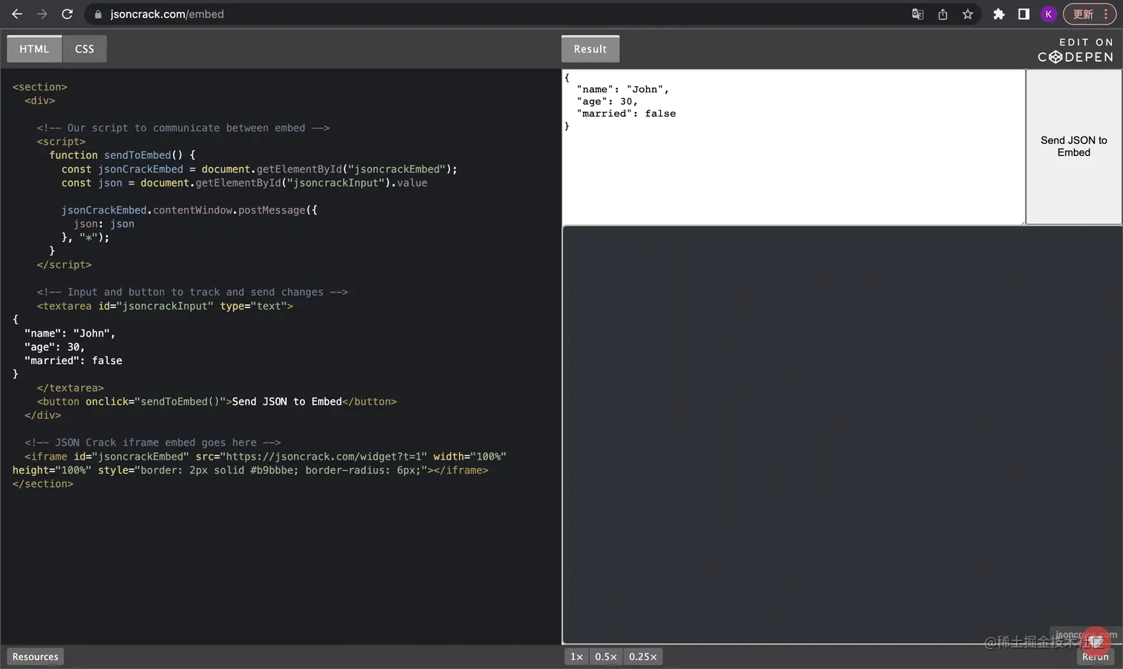Set result zoom to 0.5x
Screen dimensions: 1123x669
[x=605, y=656]
